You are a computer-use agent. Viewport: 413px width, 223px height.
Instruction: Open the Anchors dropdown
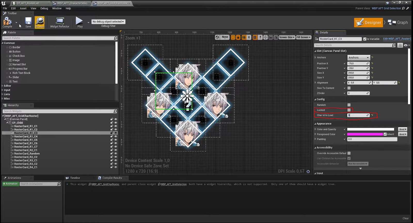click(x=359, y=58)
